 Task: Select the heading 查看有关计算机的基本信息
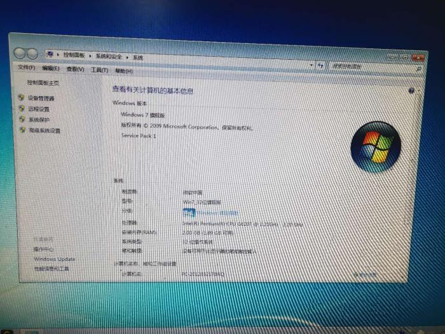[x=153, y=90]
